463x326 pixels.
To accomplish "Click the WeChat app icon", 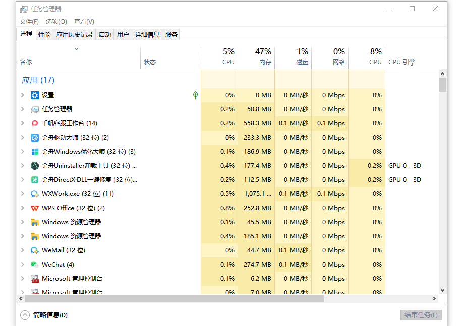I will pos(34,265).
